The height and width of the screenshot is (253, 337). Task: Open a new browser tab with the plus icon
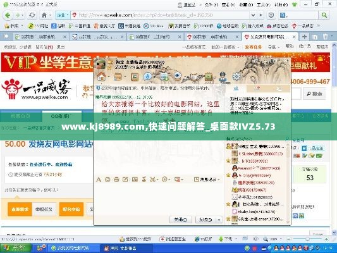coord(304,37)
